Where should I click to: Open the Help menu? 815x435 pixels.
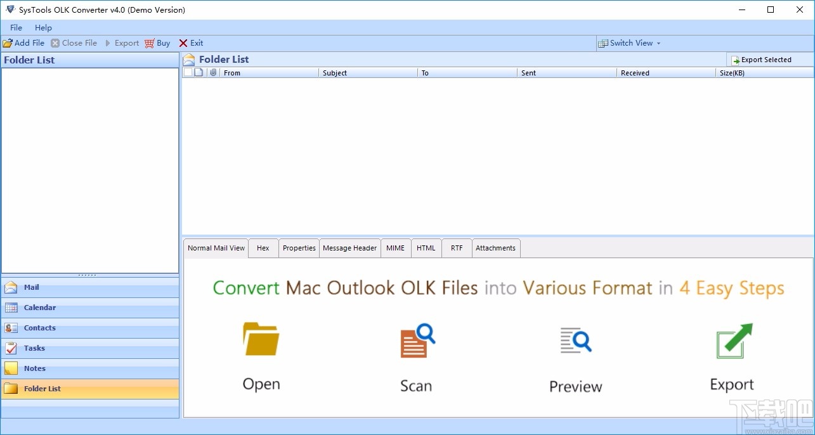(43, 27)
